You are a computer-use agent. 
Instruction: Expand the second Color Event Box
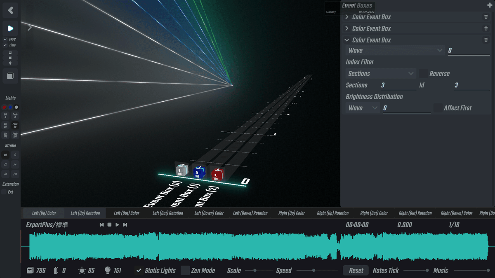pos(347,28)
